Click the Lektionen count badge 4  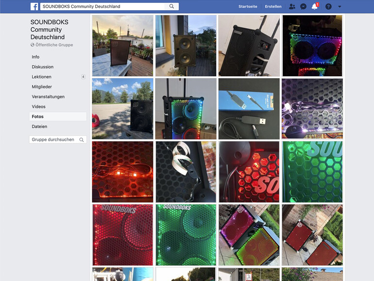(x=83, y=77)
